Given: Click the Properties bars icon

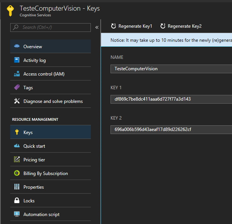Looking at the screenshot, I should tap(17, 186).
